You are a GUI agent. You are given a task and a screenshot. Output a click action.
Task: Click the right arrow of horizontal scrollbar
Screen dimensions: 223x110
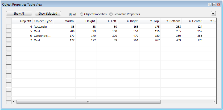pyautogui.click(x=214, y=102)
